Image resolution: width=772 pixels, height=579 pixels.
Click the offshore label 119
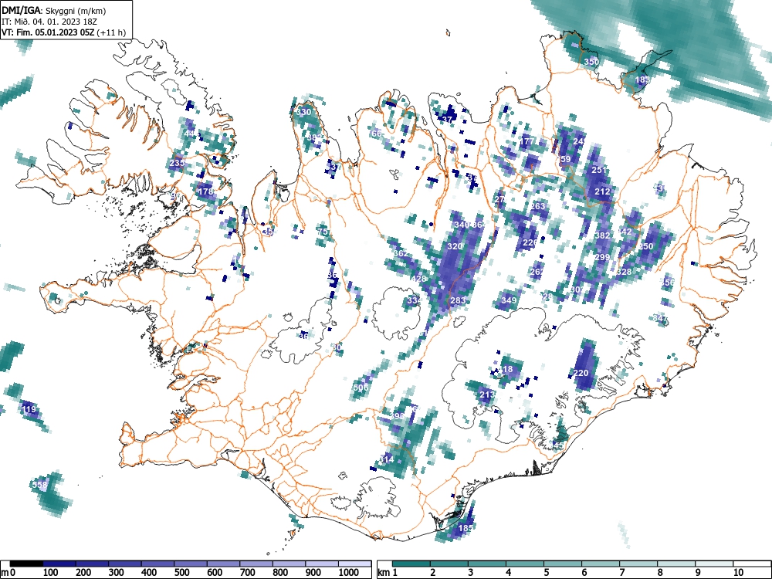click(x=29, y=409)
